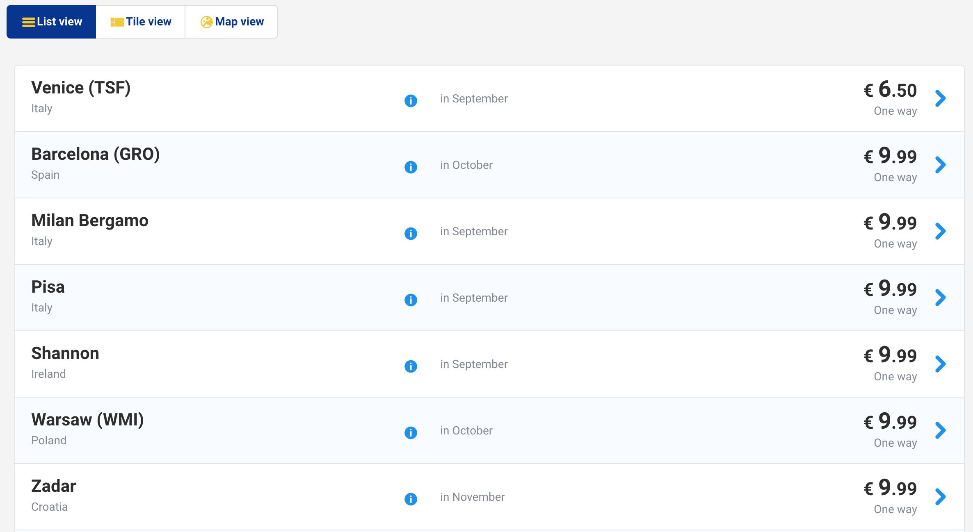Click the info icon in the Pisa row
The height and width of the screenshot is (532, 973).
(411, 300)
